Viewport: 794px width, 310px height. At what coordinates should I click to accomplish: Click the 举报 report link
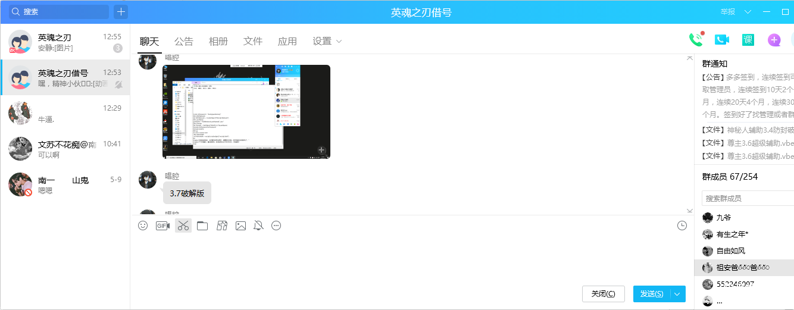[x=728, y=12]
